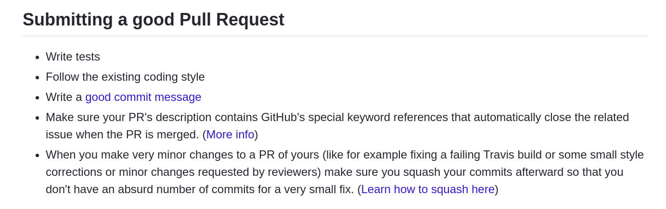
Task: Click the word "Travis" in the last item
Action: click(498, 155)
